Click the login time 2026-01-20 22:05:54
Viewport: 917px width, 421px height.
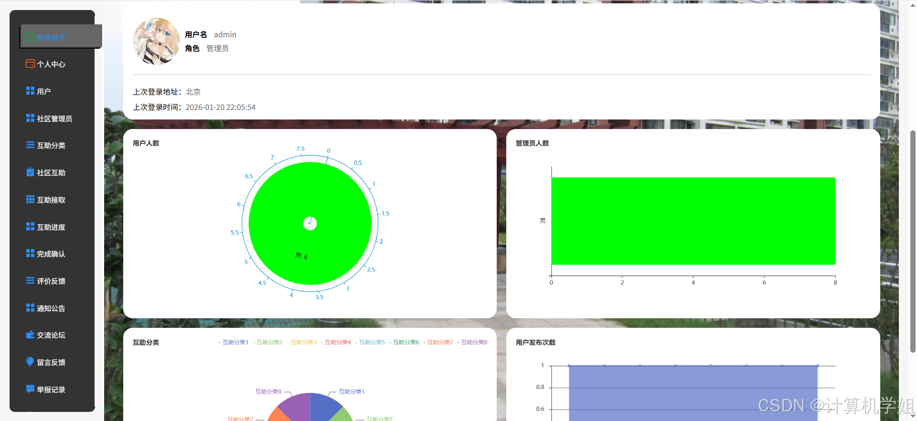point(220,107)
